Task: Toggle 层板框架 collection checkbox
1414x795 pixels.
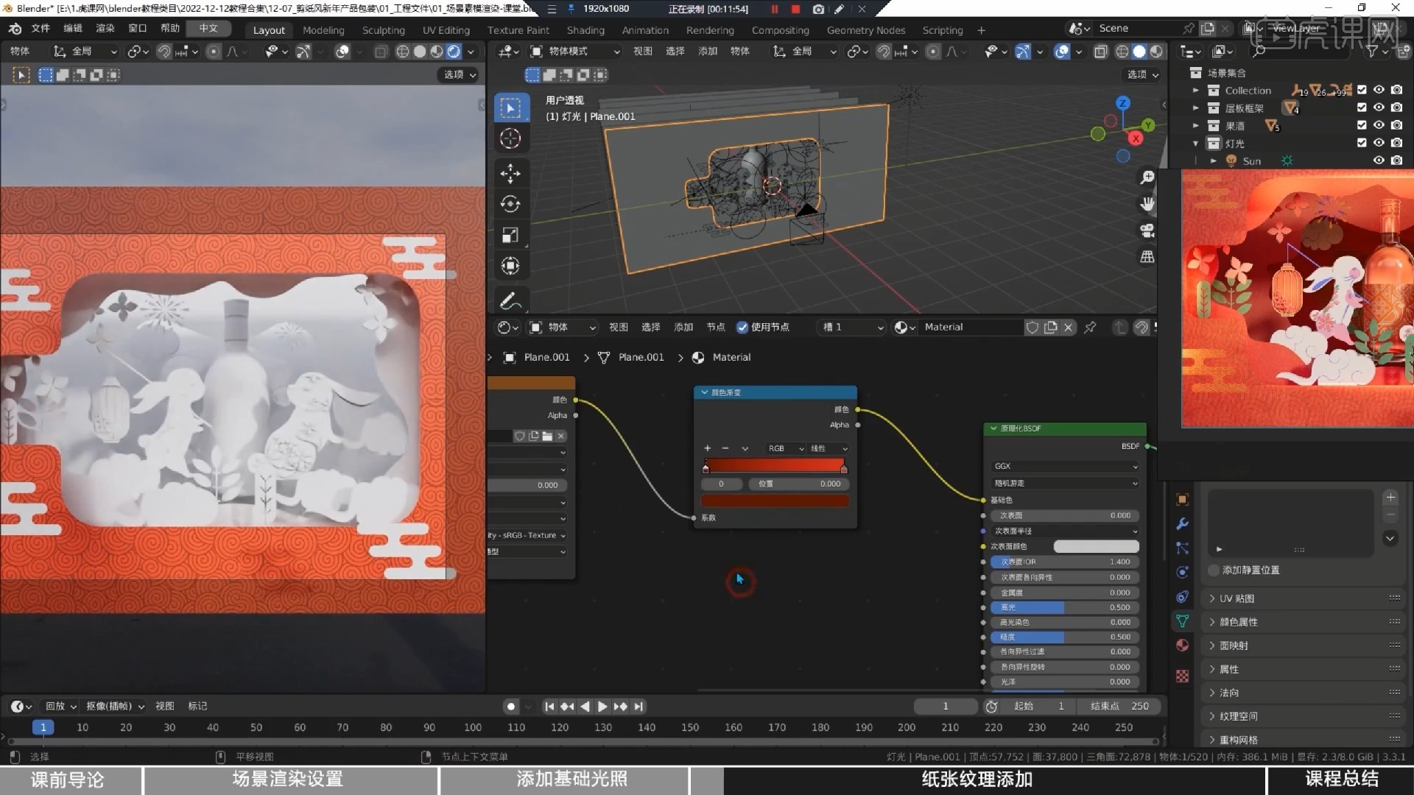Action: click(1362, 107)
